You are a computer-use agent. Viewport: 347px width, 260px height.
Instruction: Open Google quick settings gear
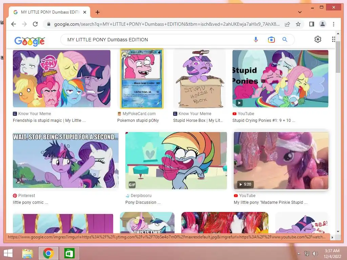tap(318, 39)
